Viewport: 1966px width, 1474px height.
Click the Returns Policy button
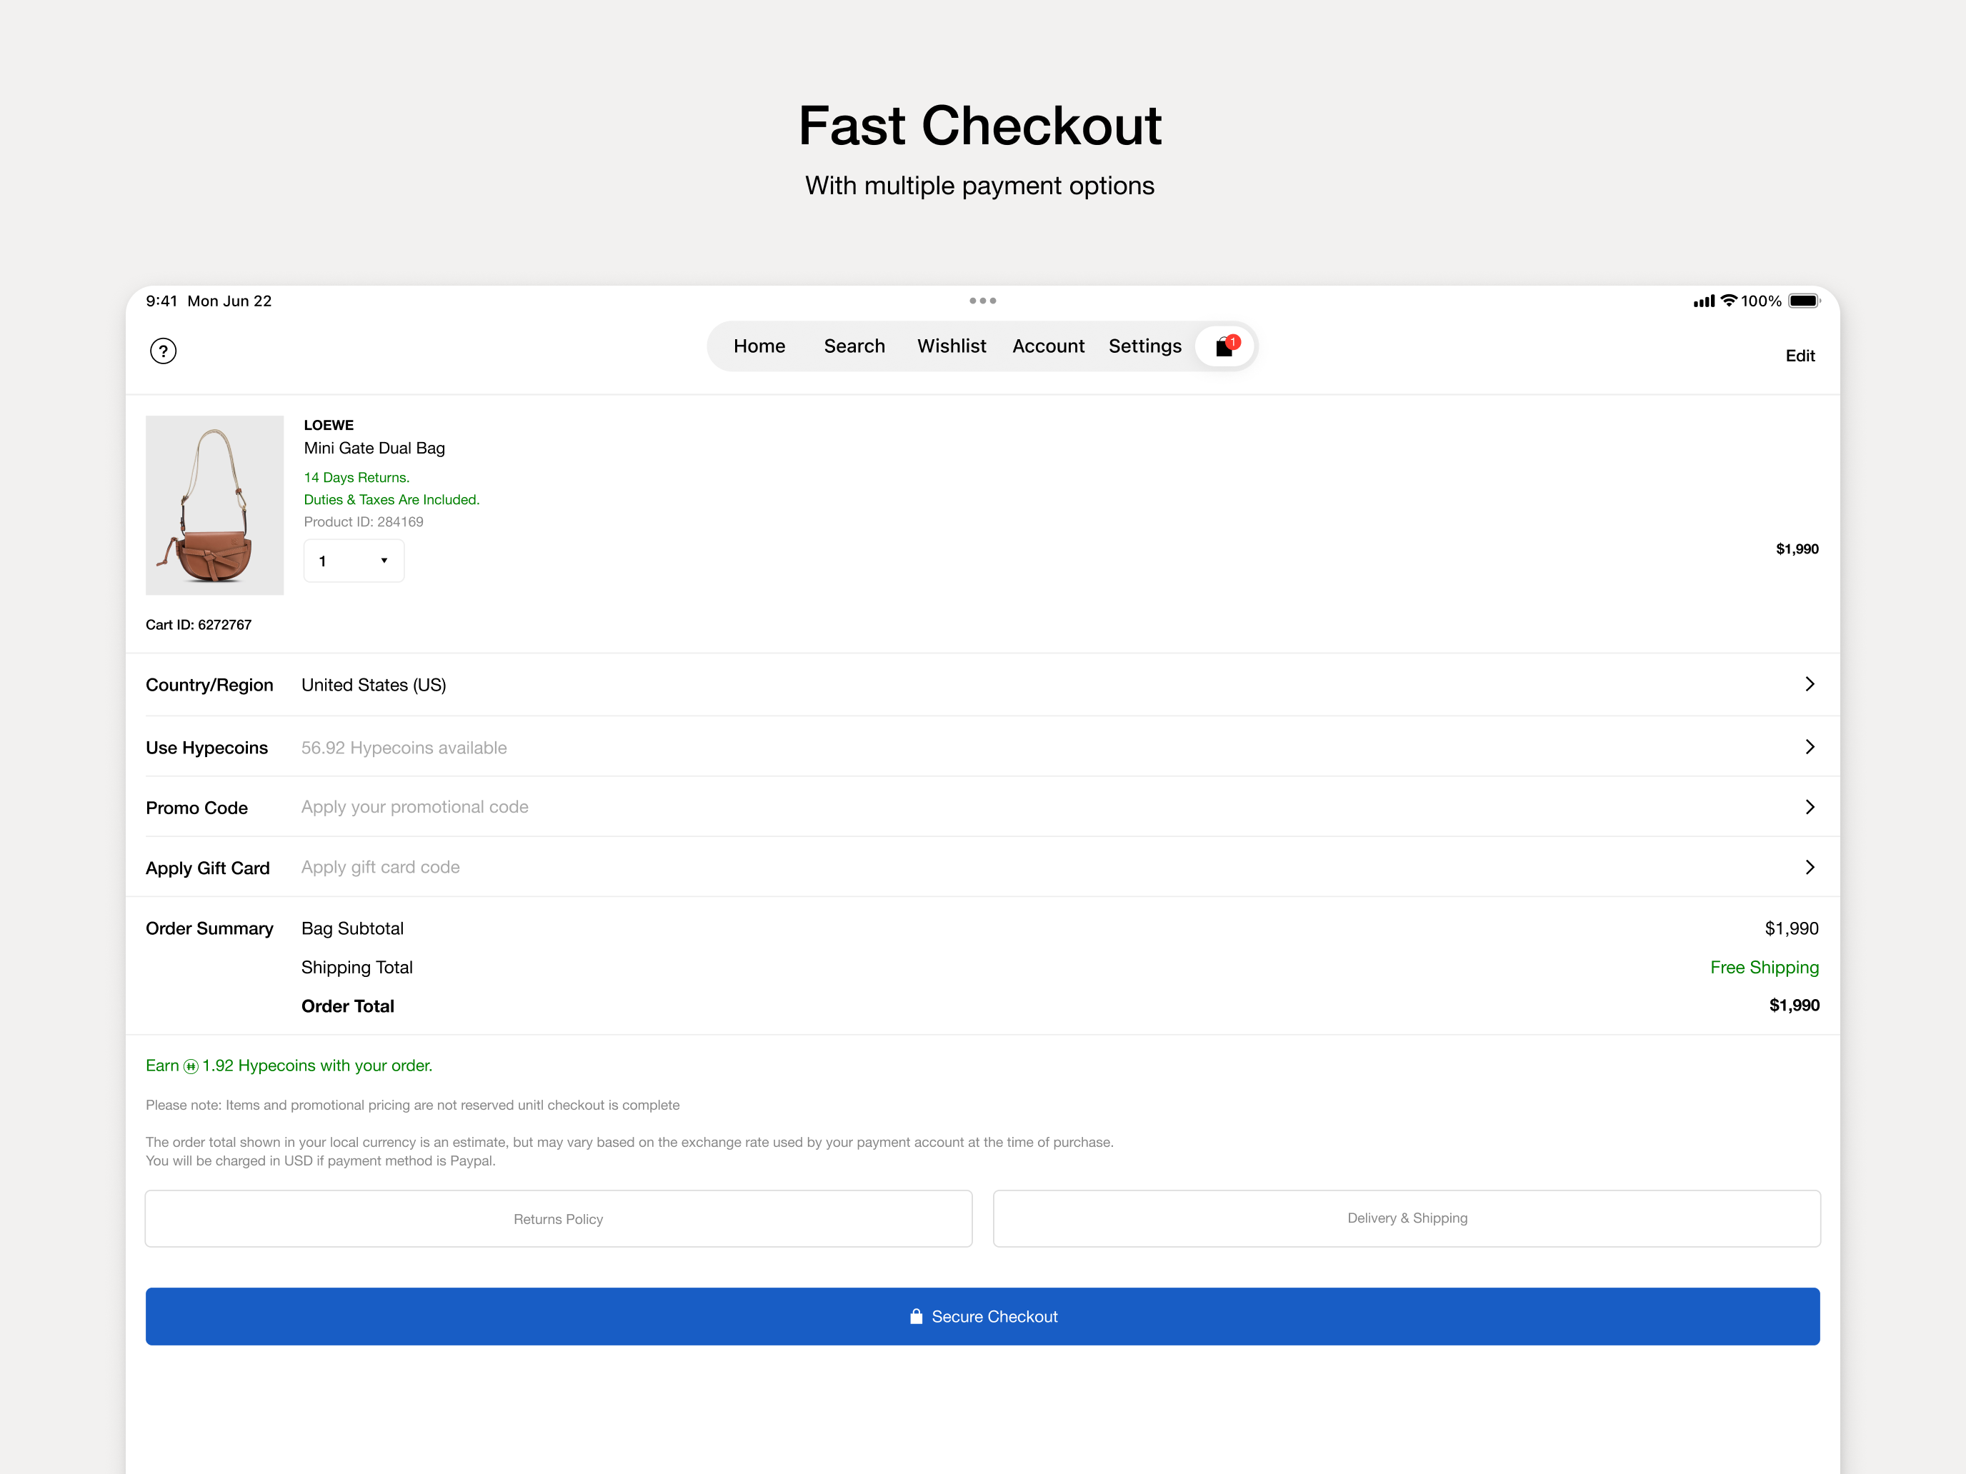(x=558, y=1219)
